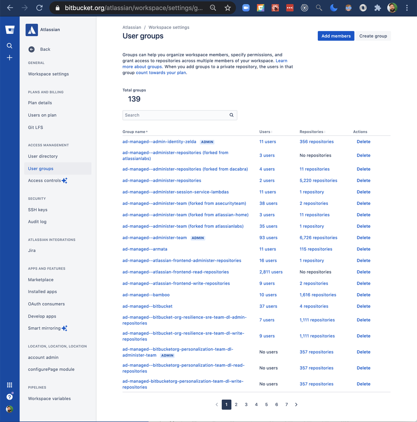Screen dimensions: 417x422
Task: Click the target-shaped extension icon
Action: coord(305,8)
